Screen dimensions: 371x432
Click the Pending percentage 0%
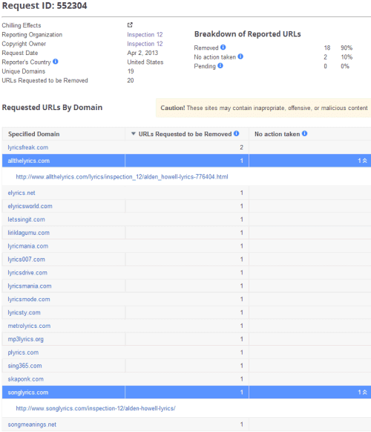pyautogui.click(x=345, y=66)
